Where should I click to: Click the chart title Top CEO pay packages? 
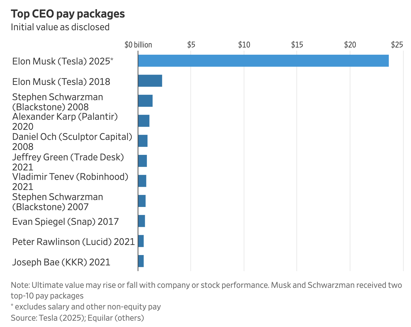click(x=68, y=14)
